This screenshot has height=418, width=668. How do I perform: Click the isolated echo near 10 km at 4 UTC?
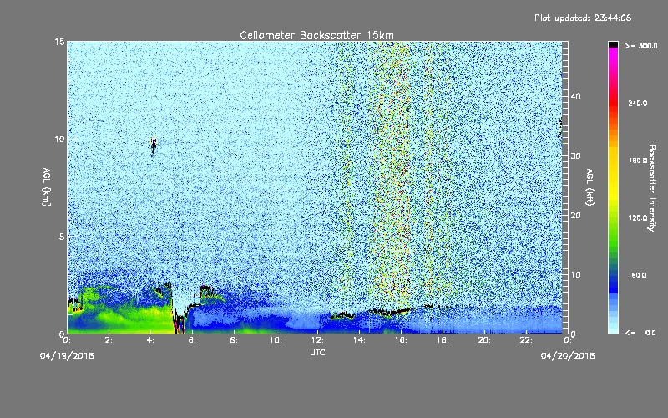pyautogui.click(x=154, y=144)
